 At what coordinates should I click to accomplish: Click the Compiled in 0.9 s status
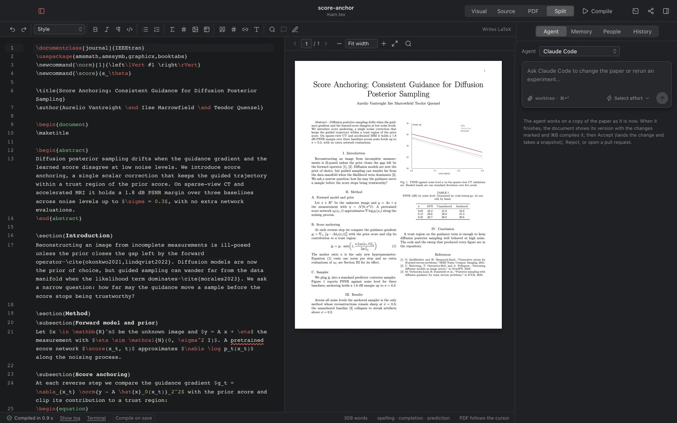[x=30, y=418]
